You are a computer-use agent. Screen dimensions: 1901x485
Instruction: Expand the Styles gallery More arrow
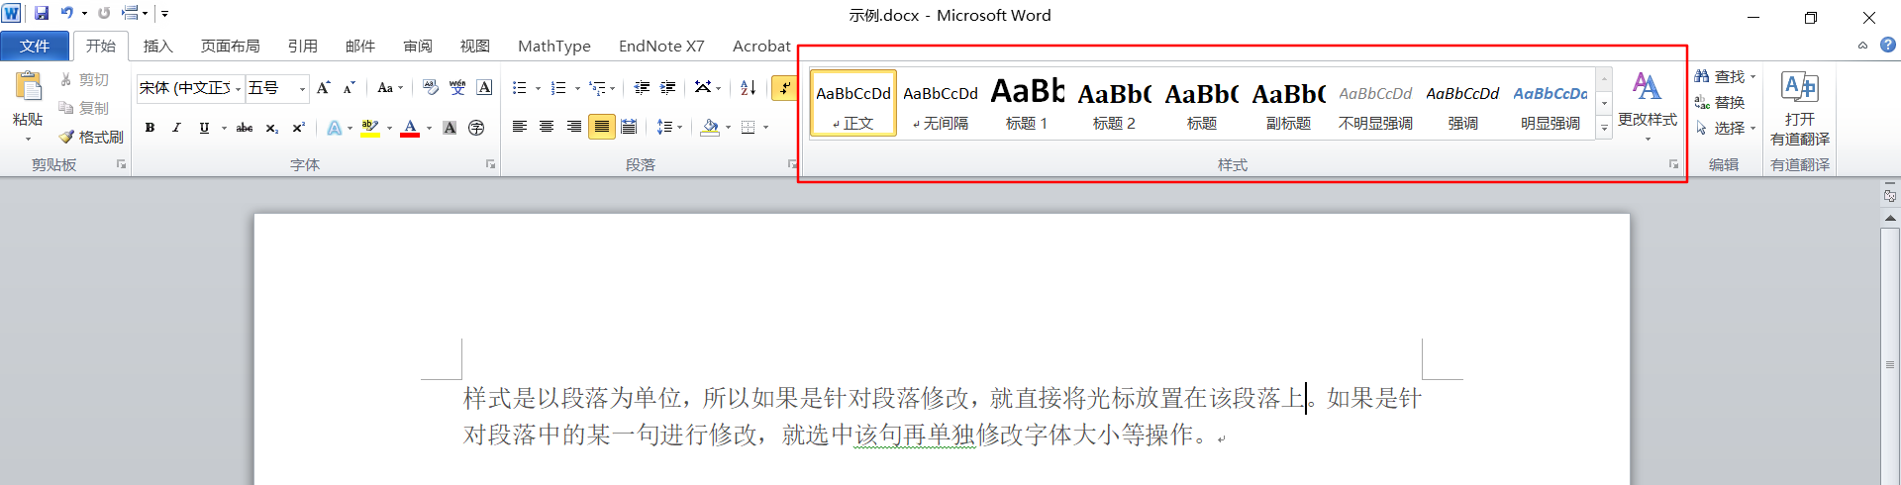(x=1604, y=128)
